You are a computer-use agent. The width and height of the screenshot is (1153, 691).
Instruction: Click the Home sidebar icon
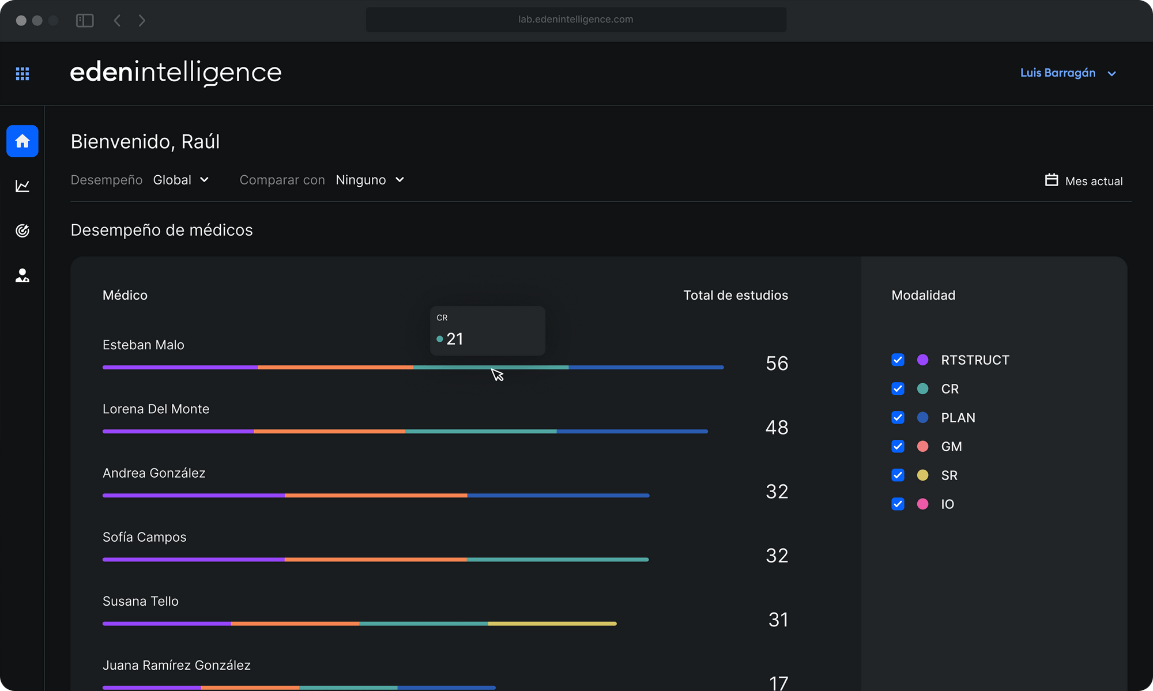[x=22, y=141]
